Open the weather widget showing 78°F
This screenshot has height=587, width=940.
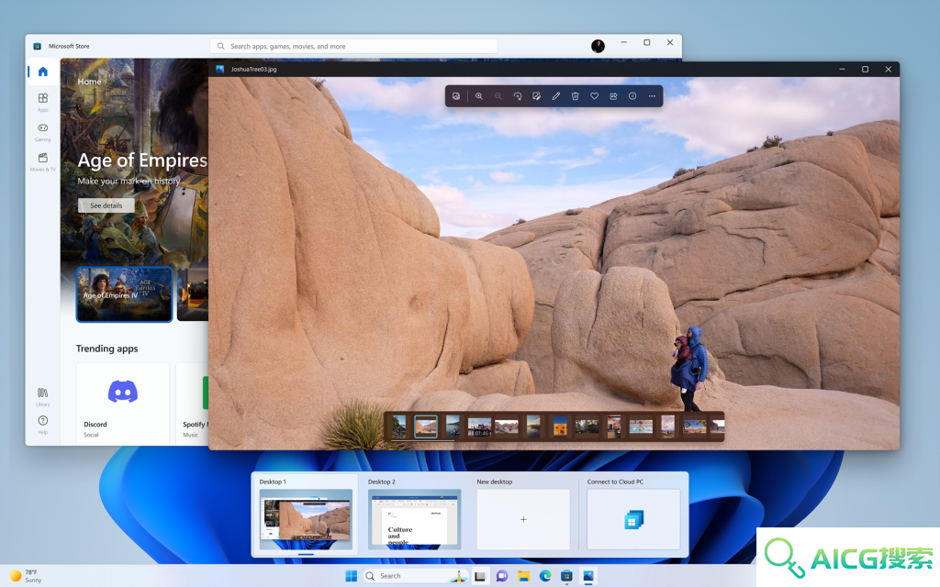pyautogui.click(x=26, y=576)
